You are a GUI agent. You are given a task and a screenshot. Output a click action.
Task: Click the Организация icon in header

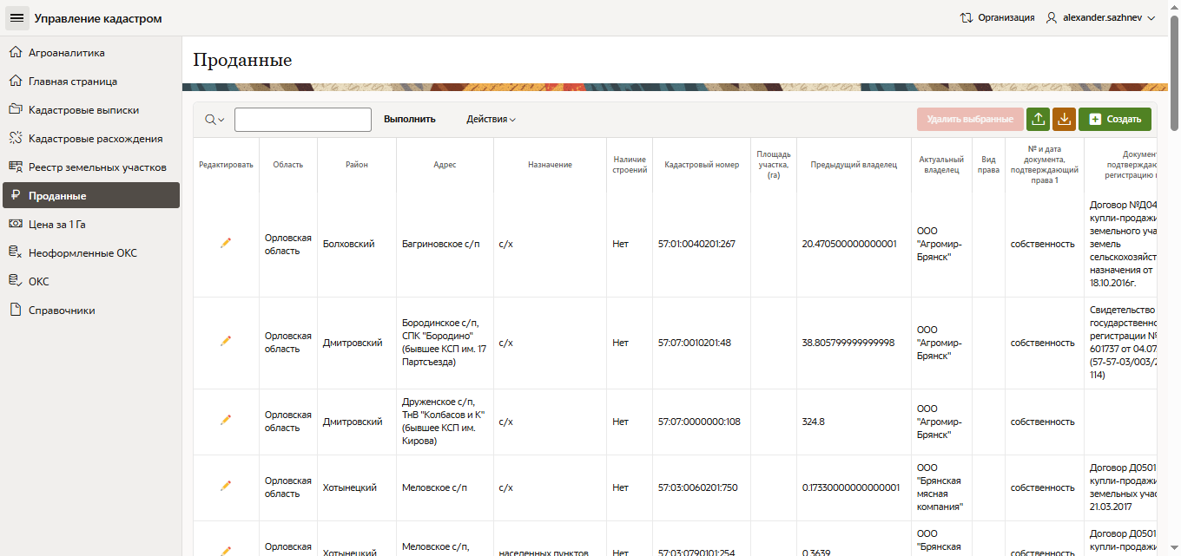pyautogui.click(x=966, y=17)
